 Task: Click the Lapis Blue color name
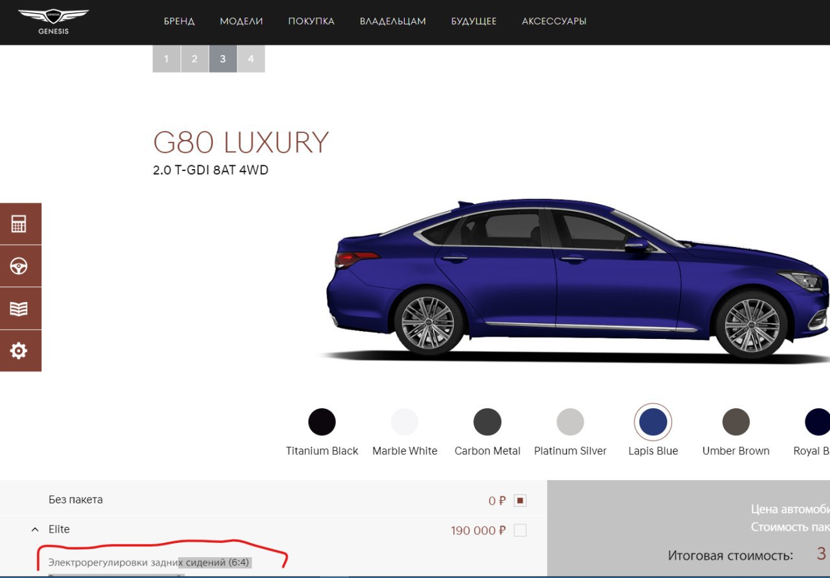(653, 451)
